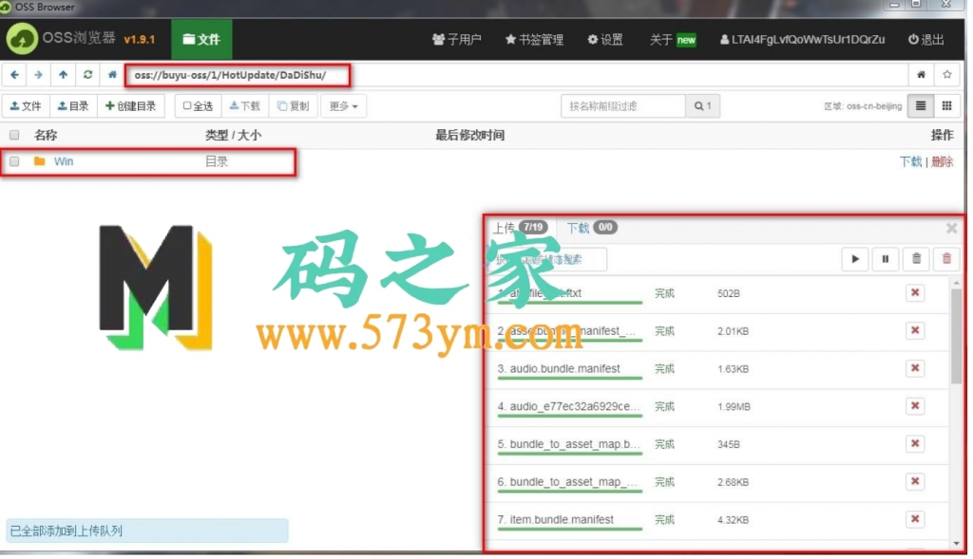
Task: Go to home via address bar icon
Action: 112,75
